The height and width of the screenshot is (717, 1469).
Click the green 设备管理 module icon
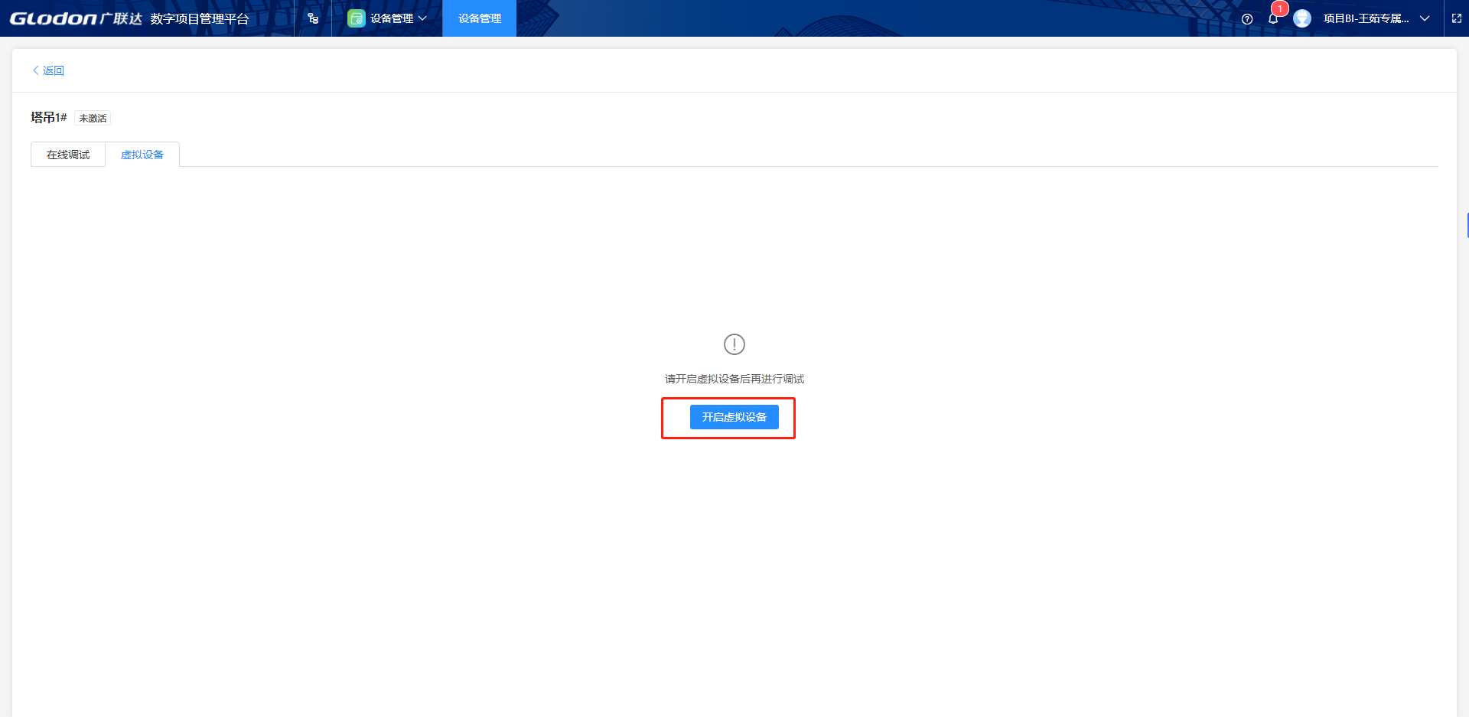coord(356,18)
